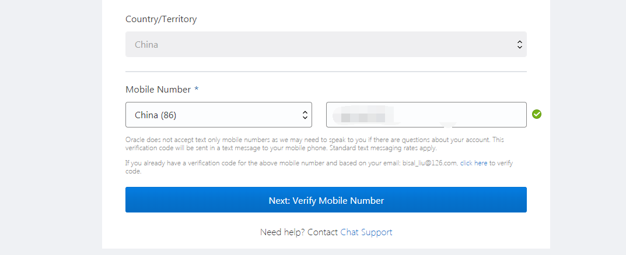Click the Country/Territory field label

(x=161, y=19)
